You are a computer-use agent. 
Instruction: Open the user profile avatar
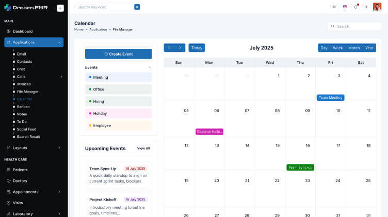point(377,7)
